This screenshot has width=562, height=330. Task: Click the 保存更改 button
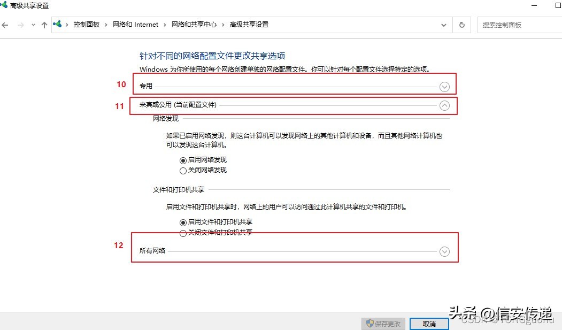pos(383,323)
